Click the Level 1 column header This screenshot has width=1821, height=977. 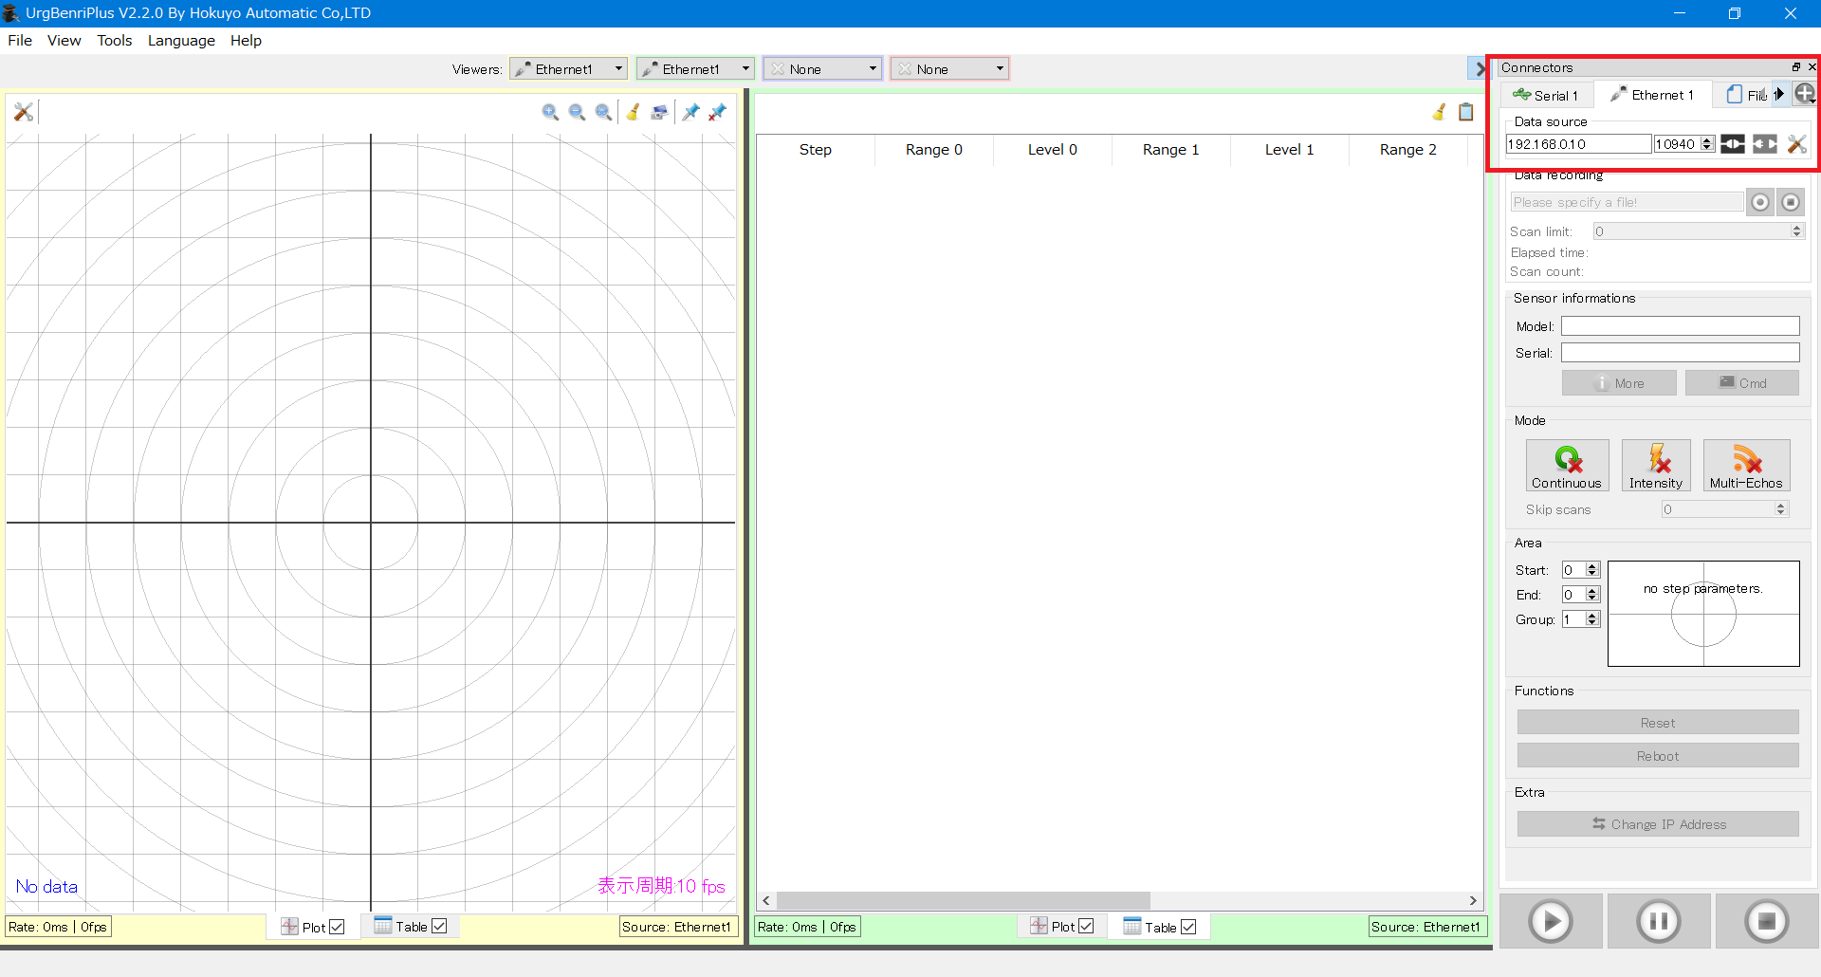pyautogui.click(x=1290, y=150)
